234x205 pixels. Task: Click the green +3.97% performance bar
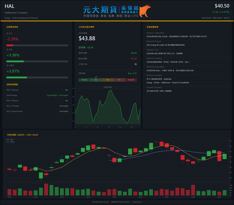click(16, 78)
